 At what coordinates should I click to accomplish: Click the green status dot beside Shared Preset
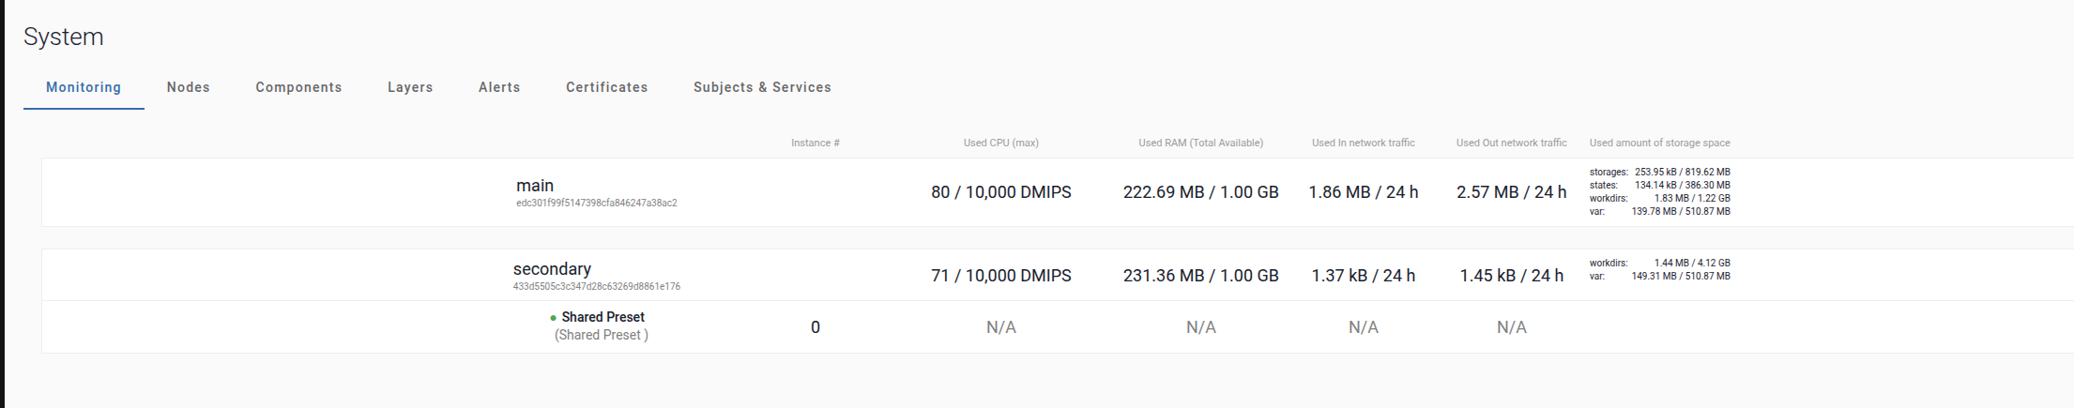click(553, 318)
